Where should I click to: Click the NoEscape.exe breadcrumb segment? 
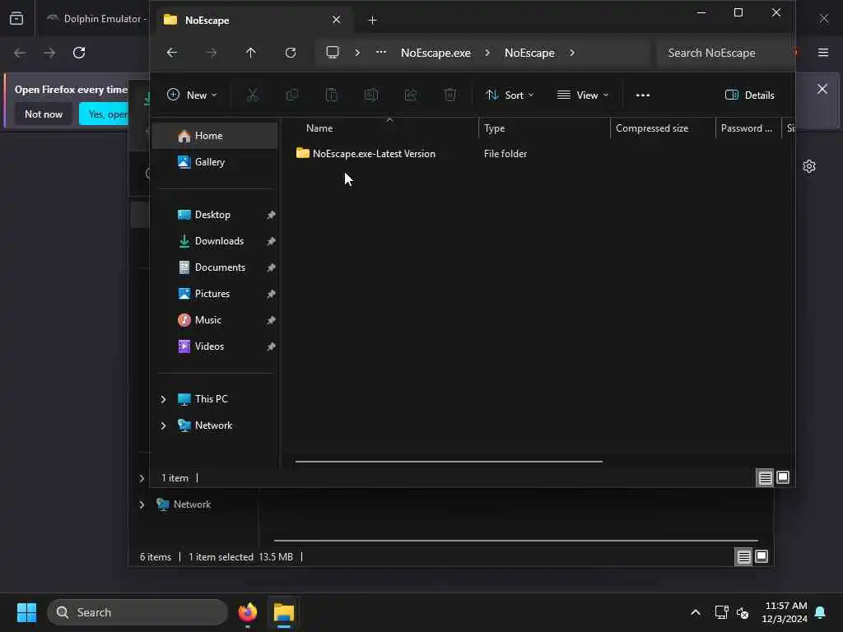point(435,53)
